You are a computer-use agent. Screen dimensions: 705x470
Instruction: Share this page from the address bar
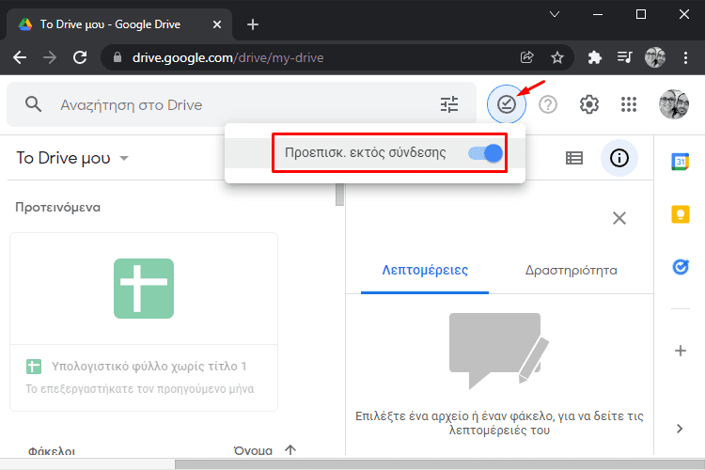(x=527, y=57)
